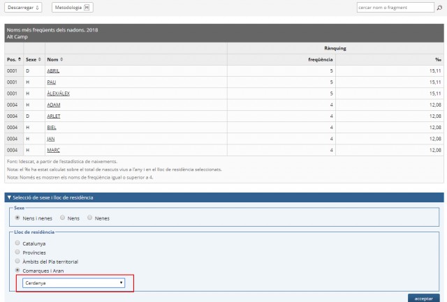Type in the name search field
447x302 pixels.
point(394,8)
